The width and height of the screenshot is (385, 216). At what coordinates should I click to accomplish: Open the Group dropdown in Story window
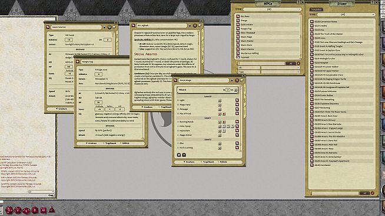pyautogui.click(x=346, y=15)
